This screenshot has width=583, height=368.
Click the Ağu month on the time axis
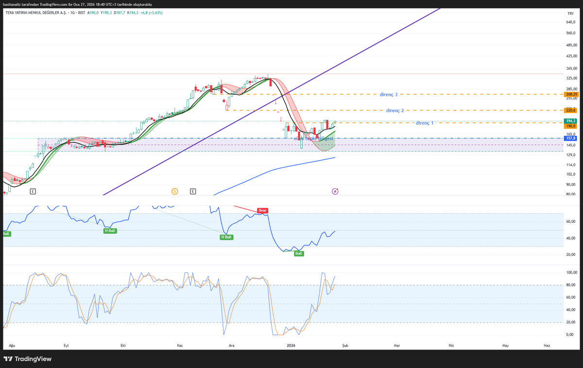[12, 346]
